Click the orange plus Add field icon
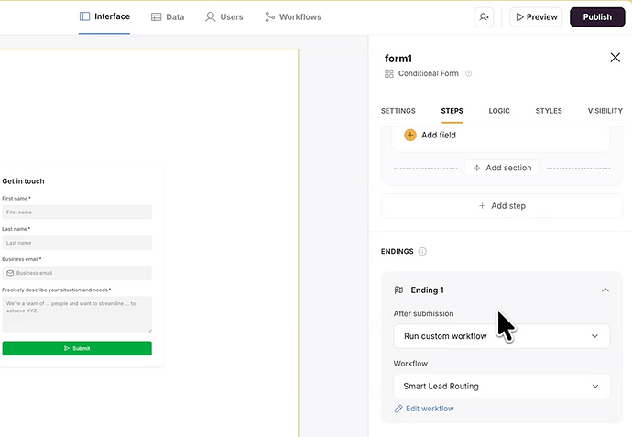 409,135
